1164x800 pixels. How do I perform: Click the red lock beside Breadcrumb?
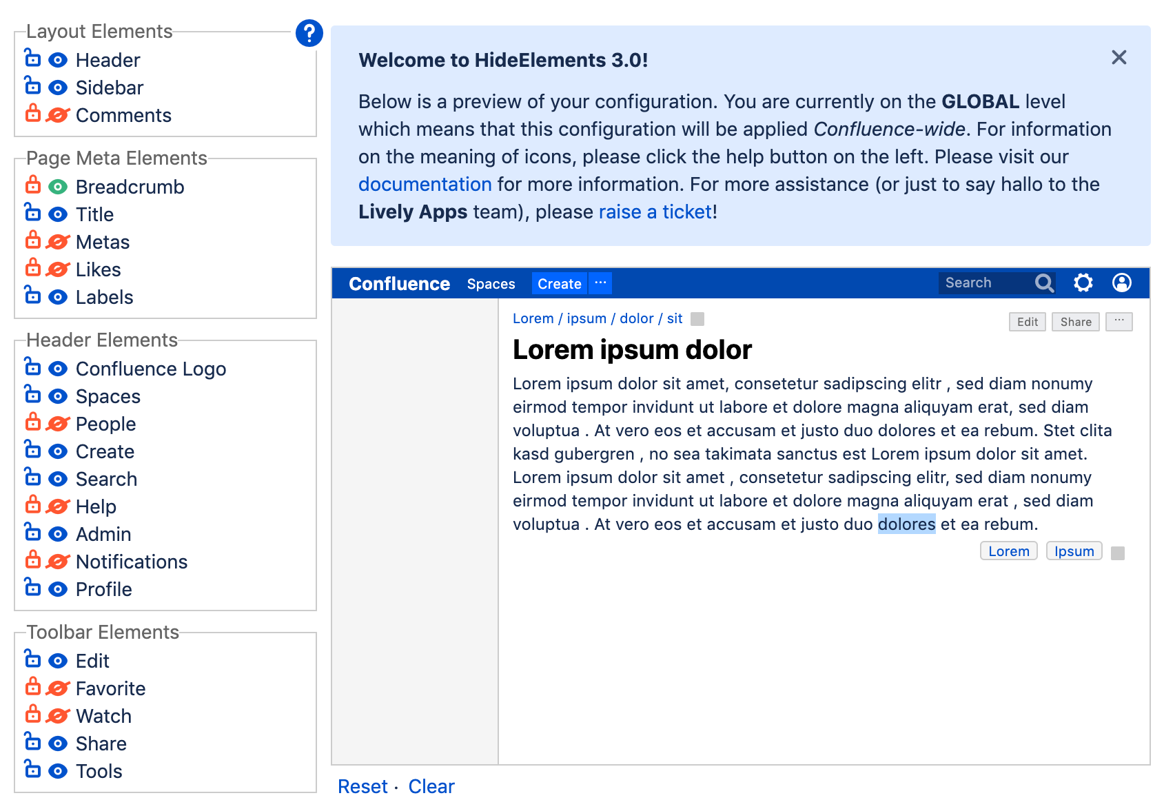(32, 185)
